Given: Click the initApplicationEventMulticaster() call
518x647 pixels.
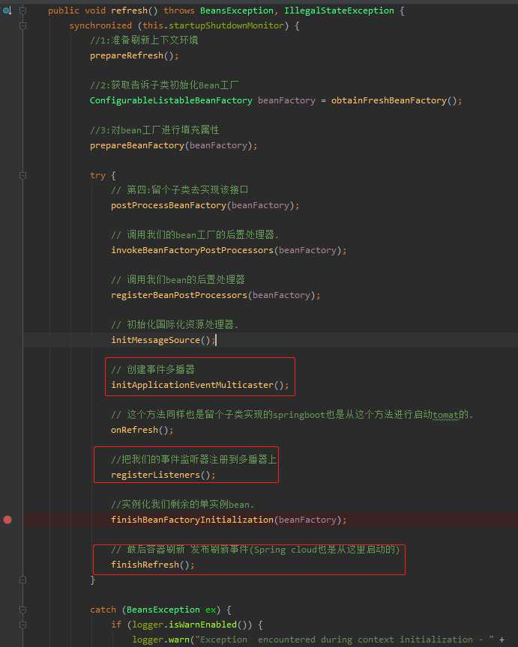Looking at the screenshot, I should (x=200, y=385).
